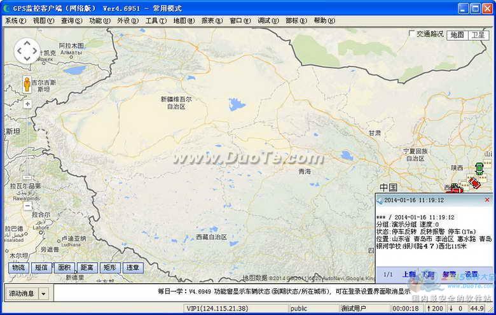The image size is (496, 315).
Task: Click the green vehicle marker on the map
Action: 479,168
